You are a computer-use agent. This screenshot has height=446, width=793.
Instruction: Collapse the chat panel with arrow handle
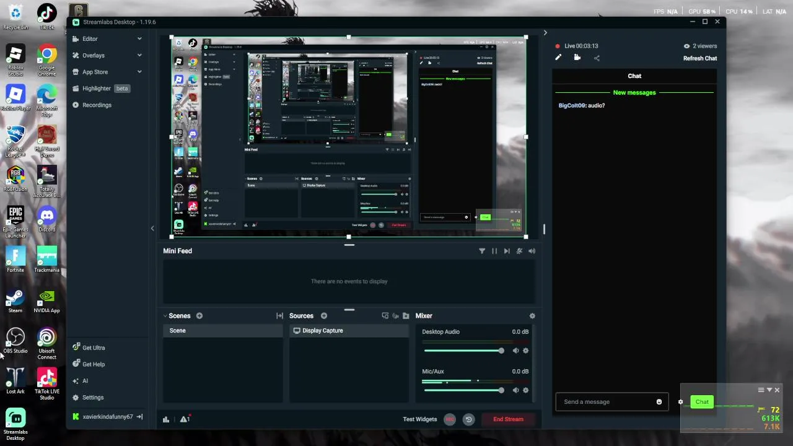[x=545, y=33]
